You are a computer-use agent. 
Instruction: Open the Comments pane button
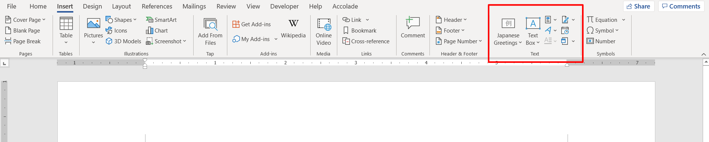681,6
